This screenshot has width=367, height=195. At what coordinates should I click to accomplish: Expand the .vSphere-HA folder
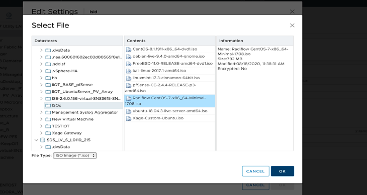41,71
